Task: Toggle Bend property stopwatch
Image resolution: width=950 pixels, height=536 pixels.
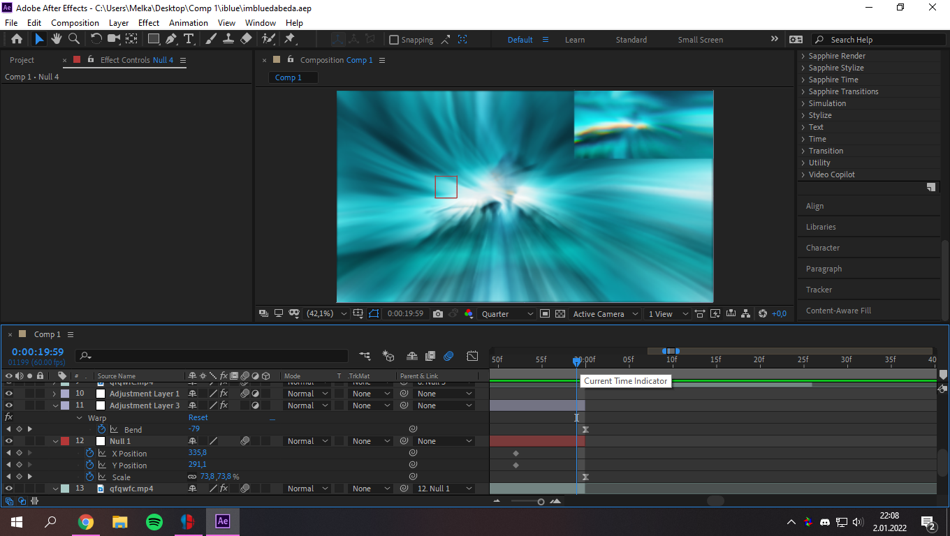Action: coord(101,429)
